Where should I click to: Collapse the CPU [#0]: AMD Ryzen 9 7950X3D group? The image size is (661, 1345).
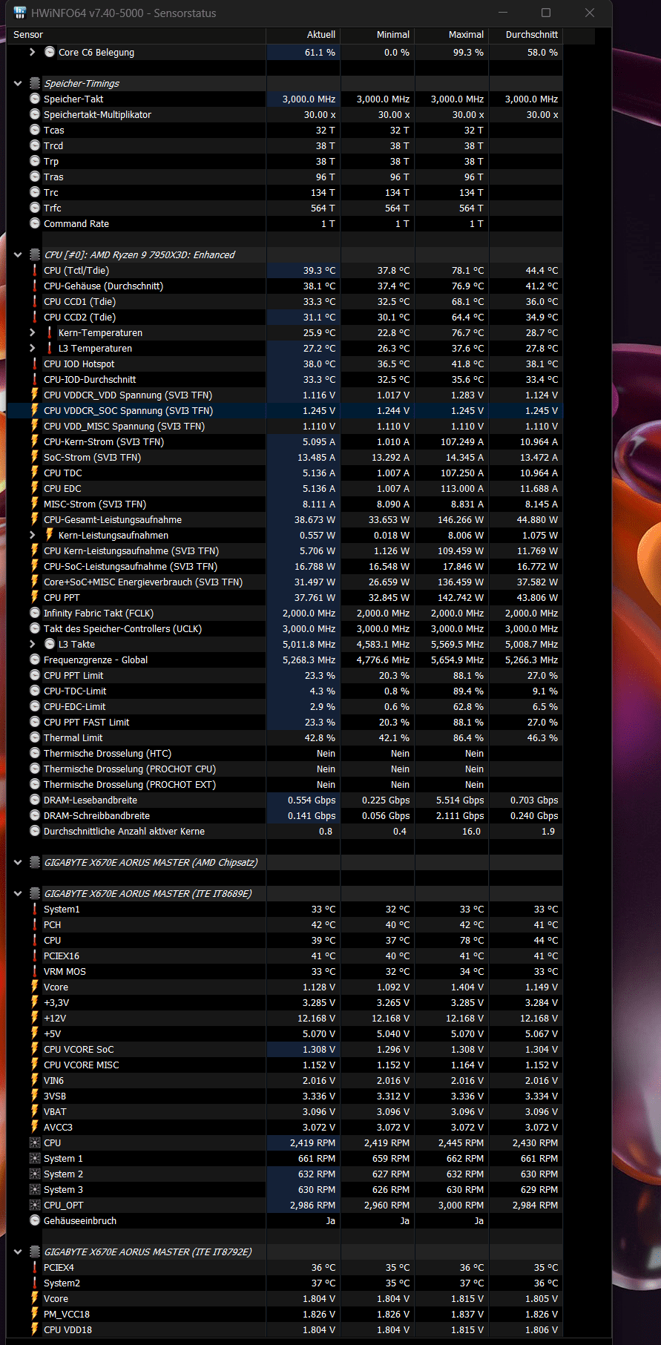18,254
